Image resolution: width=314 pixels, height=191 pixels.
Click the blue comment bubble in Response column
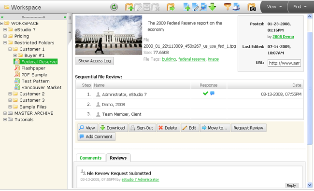click(x=212, y=93)
